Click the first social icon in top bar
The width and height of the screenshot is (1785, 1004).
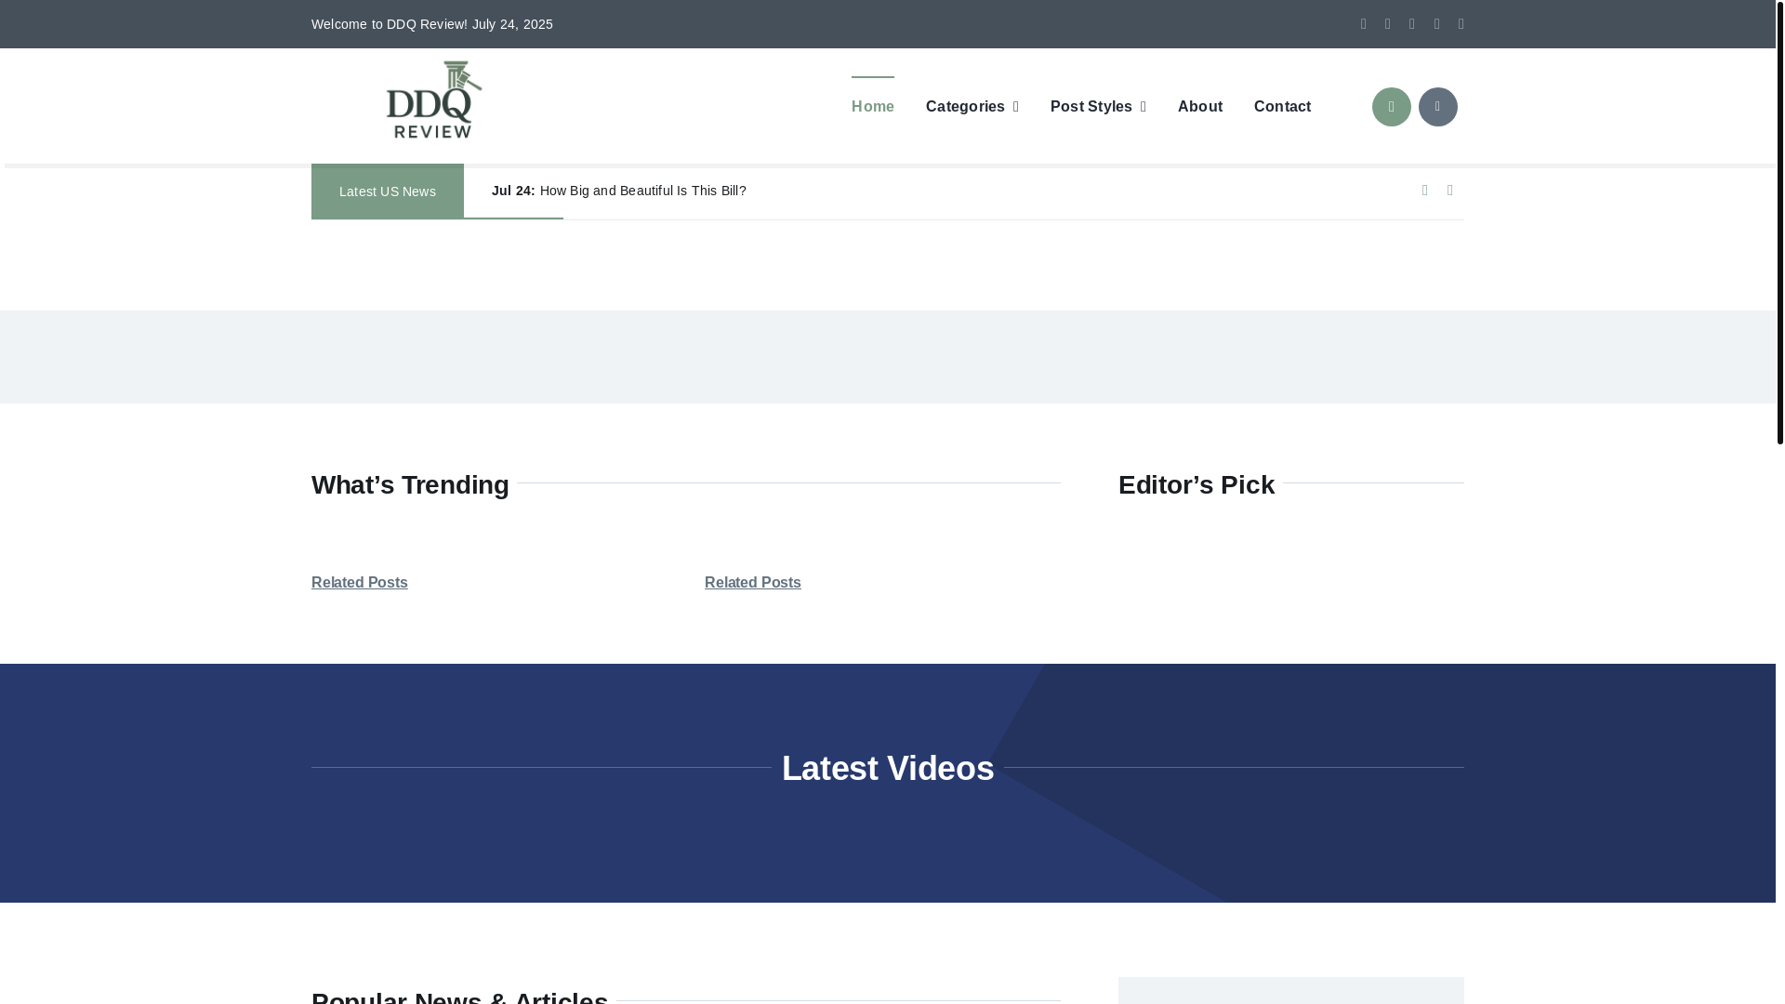point(1363,24)
